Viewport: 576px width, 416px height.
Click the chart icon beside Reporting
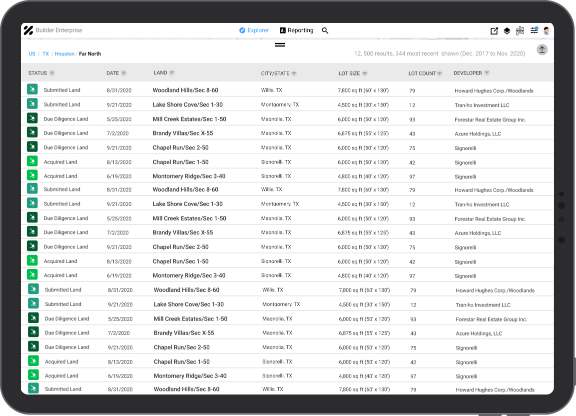(282, 30)
